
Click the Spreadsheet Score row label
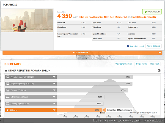tap(99, 34)
